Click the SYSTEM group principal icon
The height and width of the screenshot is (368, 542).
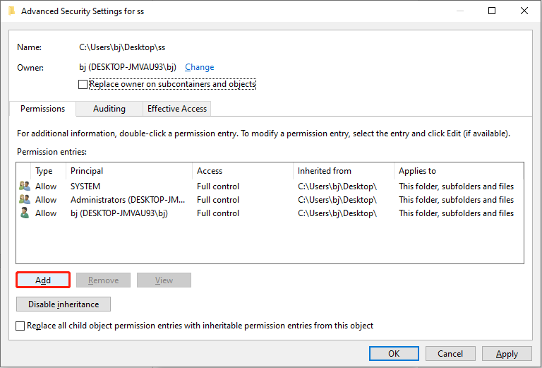[x=25, y=186]
